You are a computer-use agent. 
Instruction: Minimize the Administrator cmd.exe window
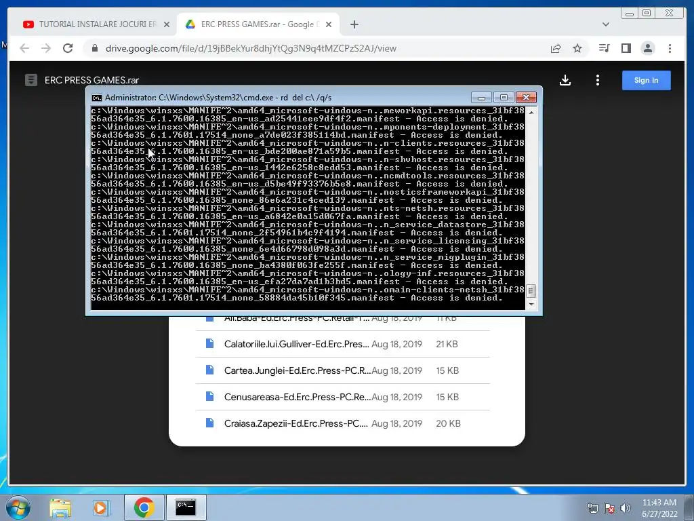481,97
